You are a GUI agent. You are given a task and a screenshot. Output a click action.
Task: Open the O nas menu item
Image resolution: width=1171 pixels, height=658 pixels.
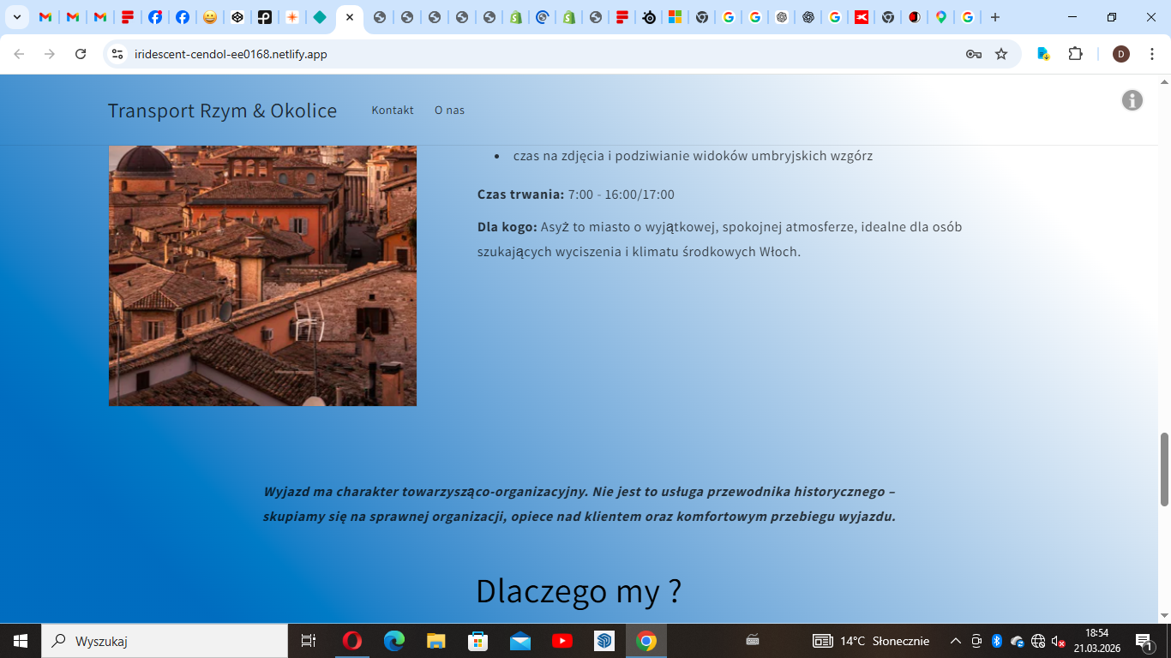click(x=449, y=111)
